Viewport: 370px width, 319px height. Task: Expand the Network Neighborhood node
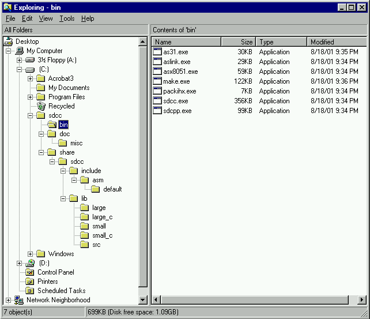(x=8, y=300)
